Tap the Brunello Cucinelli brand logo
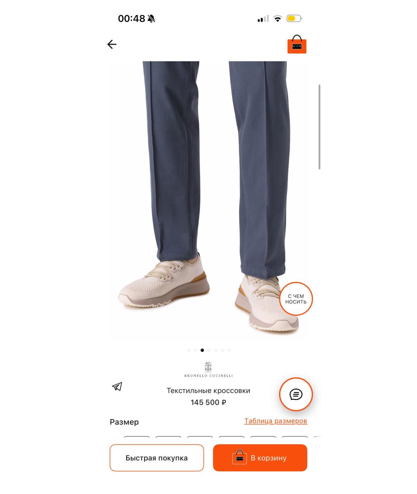This screenshot has width=417, height=494. pos(208,370)
